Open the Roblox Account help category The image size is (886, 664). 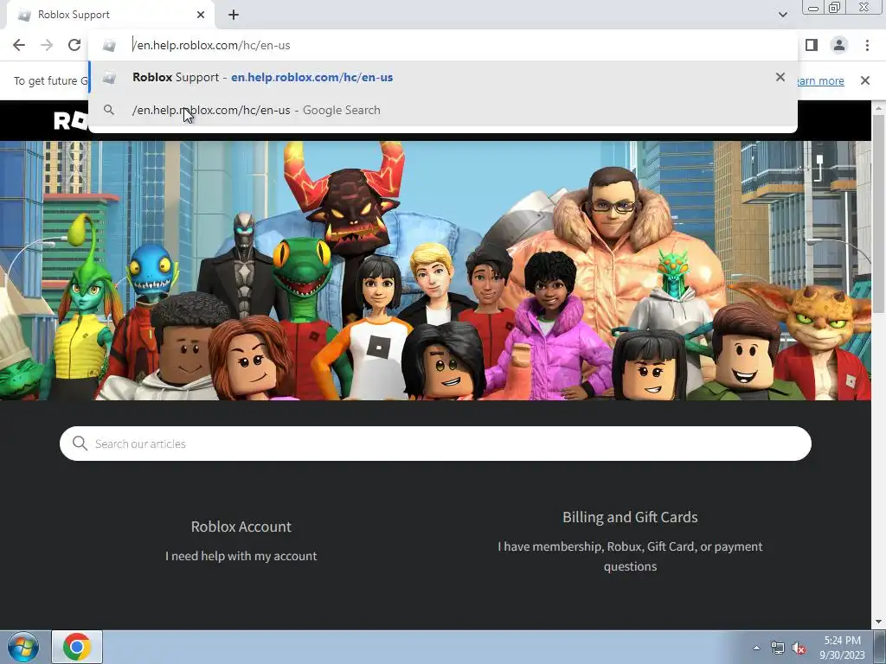click(x=241, y=527)
